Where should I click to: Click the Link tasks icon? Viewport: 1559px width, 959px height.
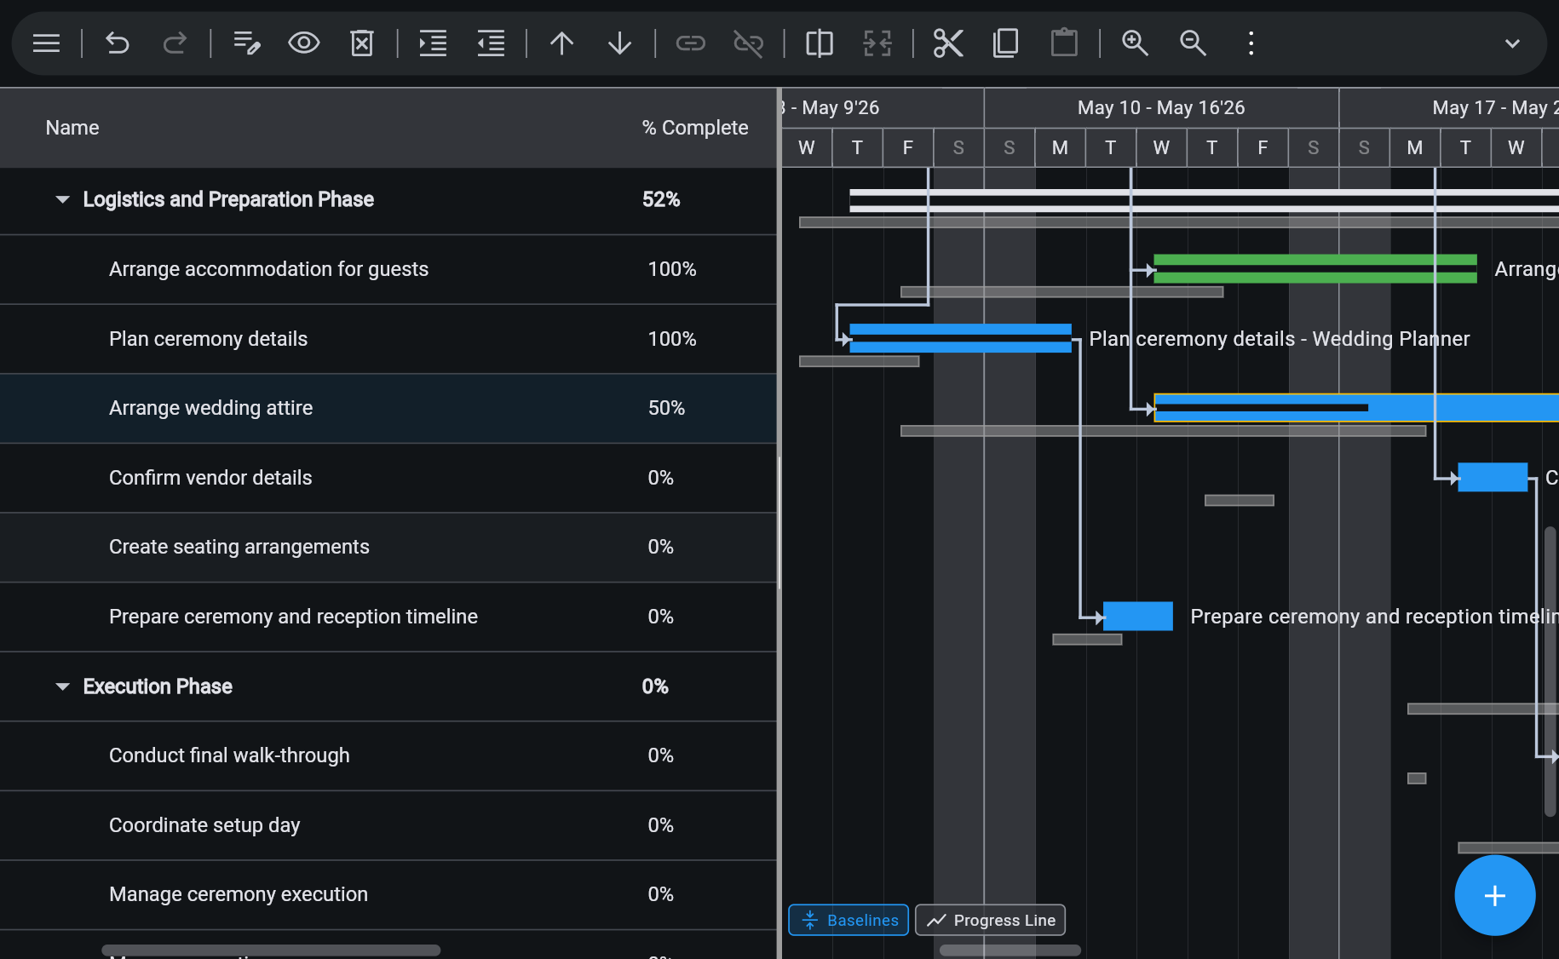(x=690, y=43)
